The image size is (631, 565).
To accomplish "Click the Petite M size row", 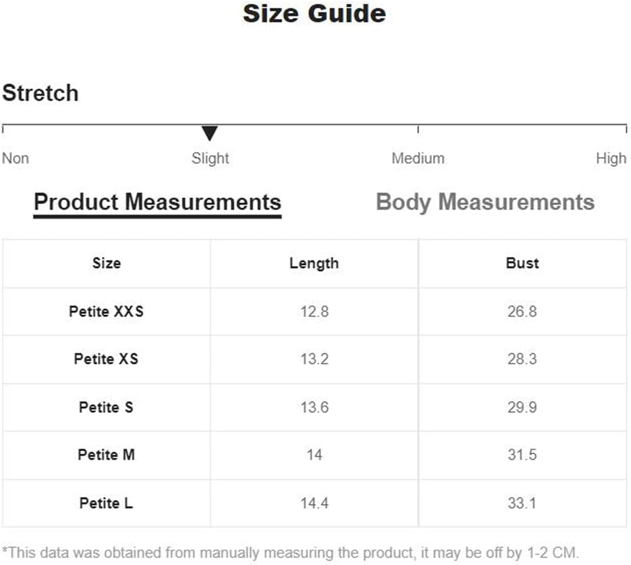I will pyautogui.click(x=314, y=455).
